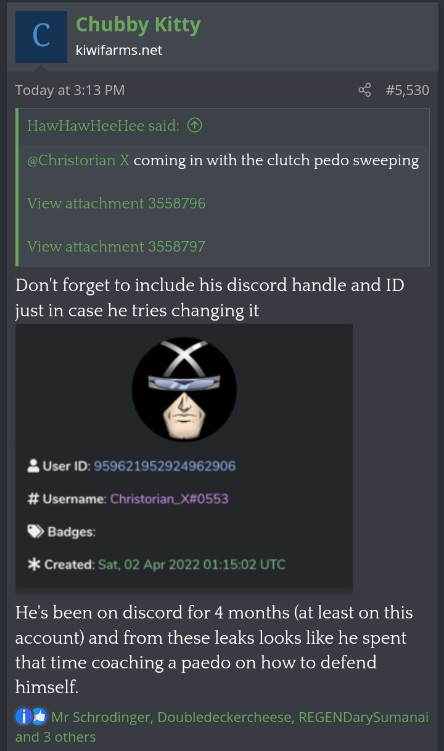
Task: Expand the 'and 3 others' reactions list
Action: [55, 737]
